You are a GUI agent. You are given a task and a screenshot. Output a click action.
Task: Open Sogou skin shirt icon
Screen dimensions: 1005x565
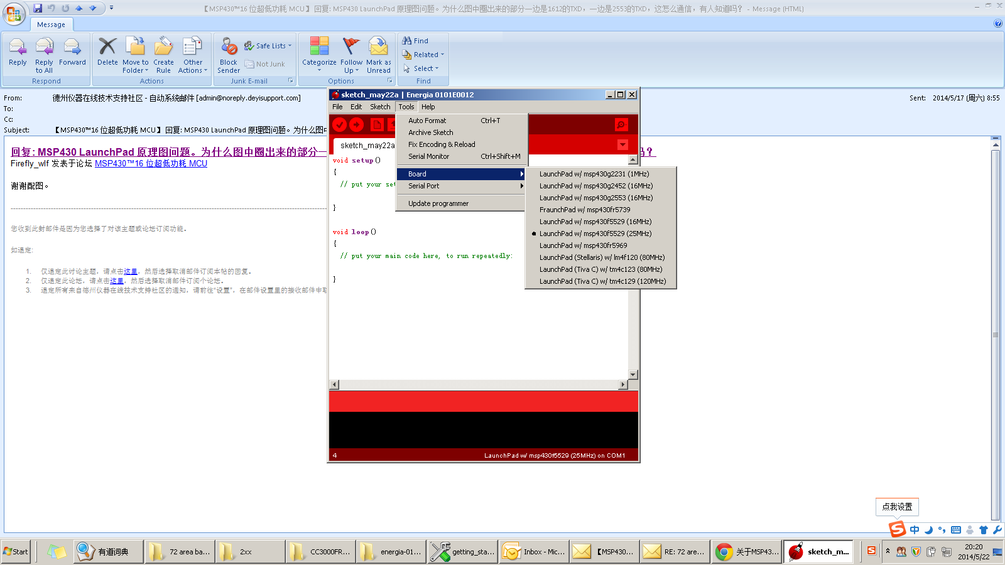[x=984, y=530]
